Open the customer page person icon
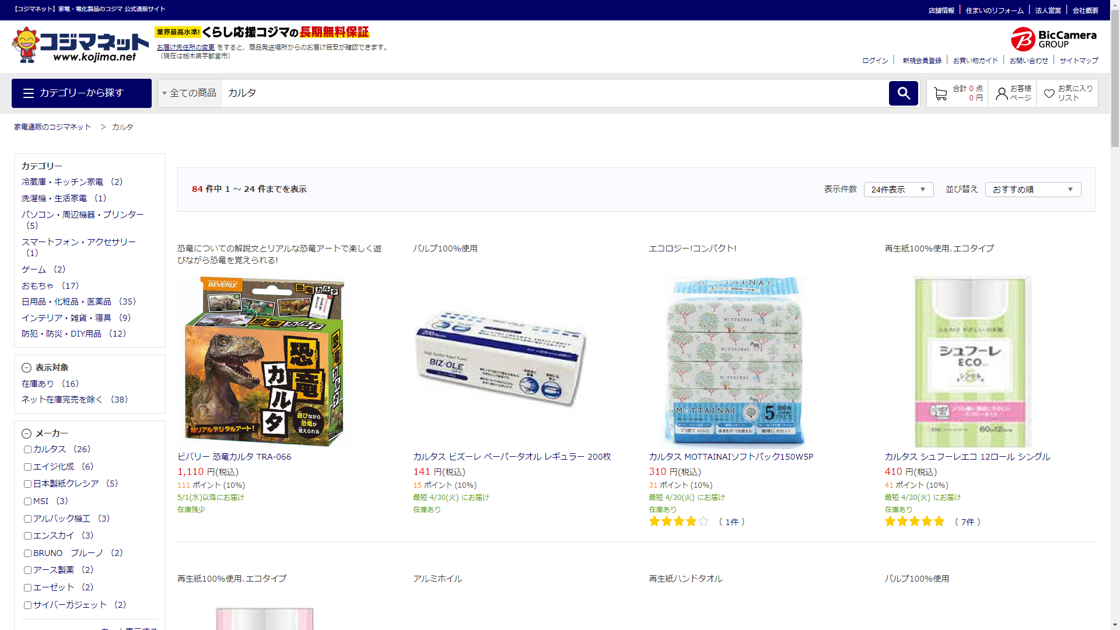Screen dimensions: 1120x630 pos(1001,94)
